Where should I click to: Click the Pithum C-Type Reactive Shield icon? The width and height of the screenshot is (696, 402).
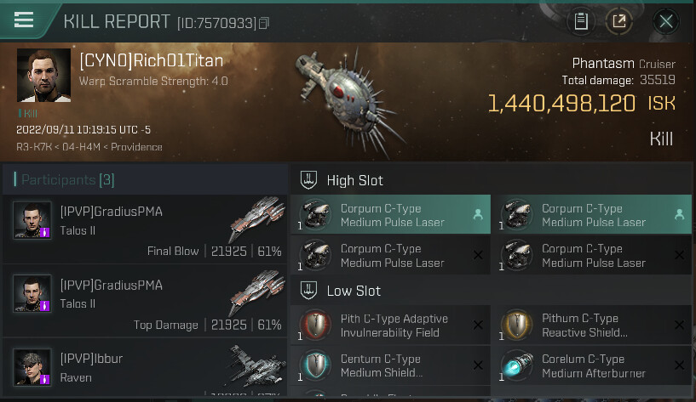tap(517, 326)
